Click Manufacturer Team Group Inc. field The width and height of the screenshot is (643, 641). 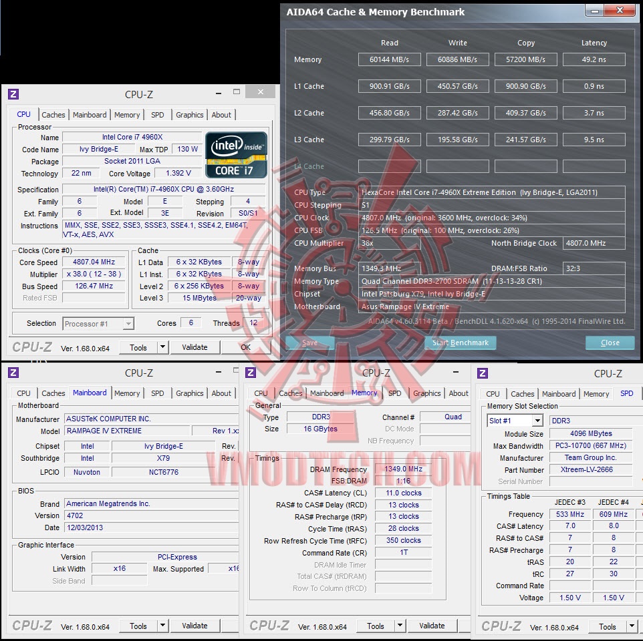coord(591,457)
